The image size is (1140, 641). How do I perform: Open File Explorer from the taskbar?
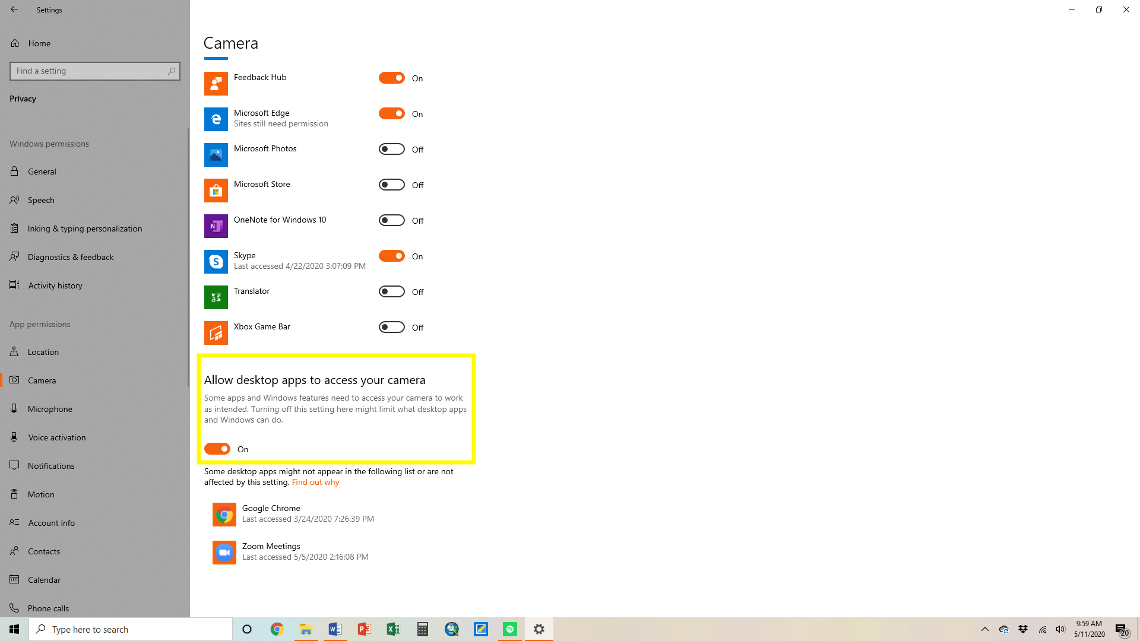306,629
